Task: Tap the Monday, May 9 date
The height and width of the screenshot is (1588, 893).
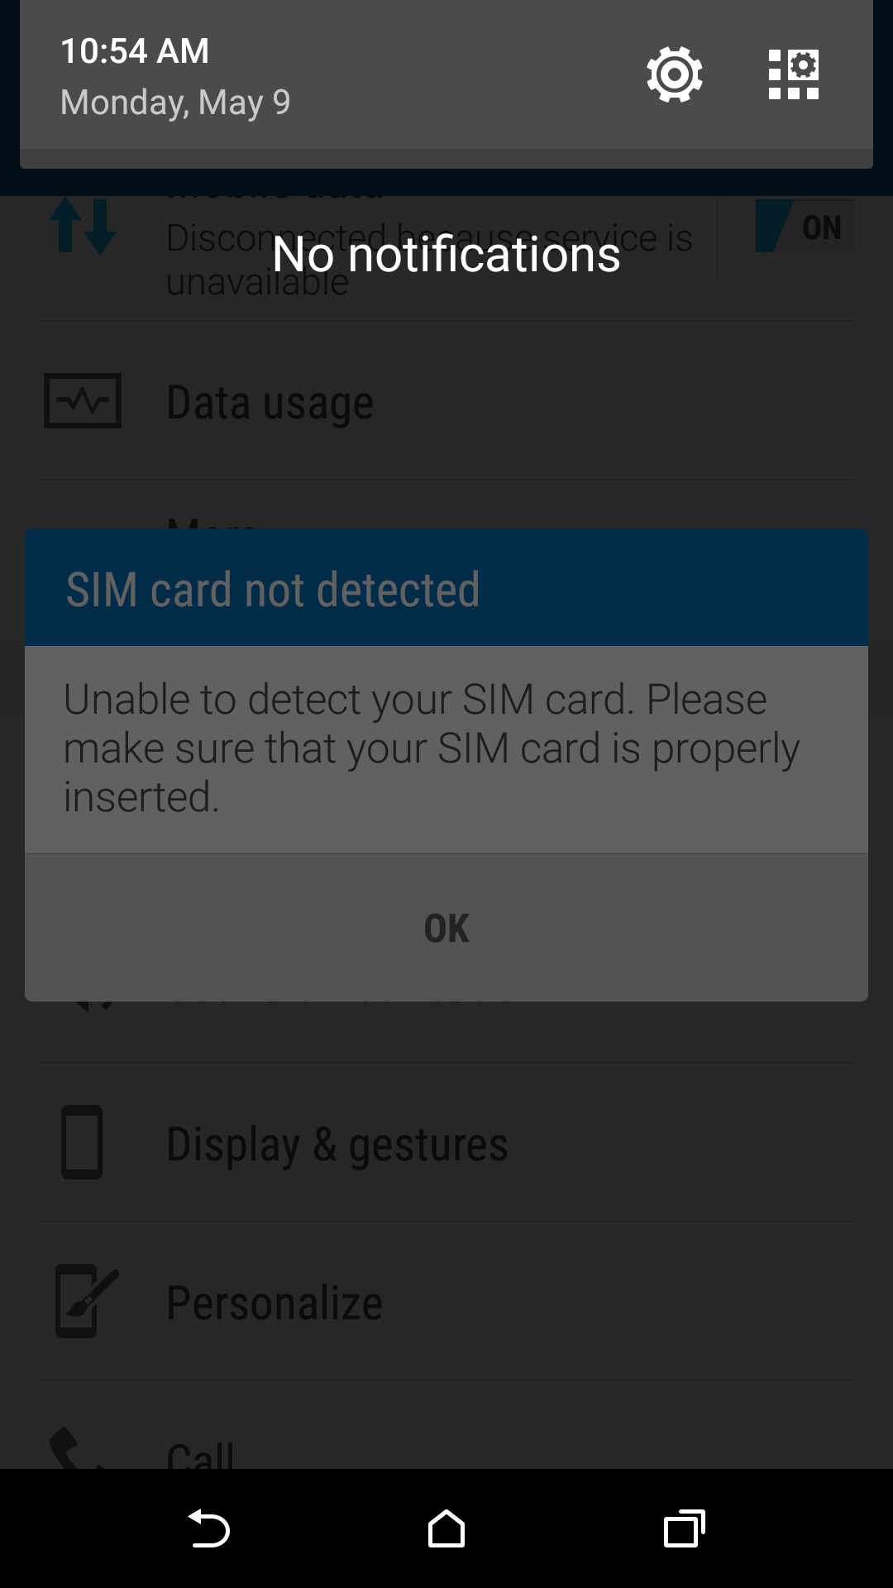Action: [175, 103]
